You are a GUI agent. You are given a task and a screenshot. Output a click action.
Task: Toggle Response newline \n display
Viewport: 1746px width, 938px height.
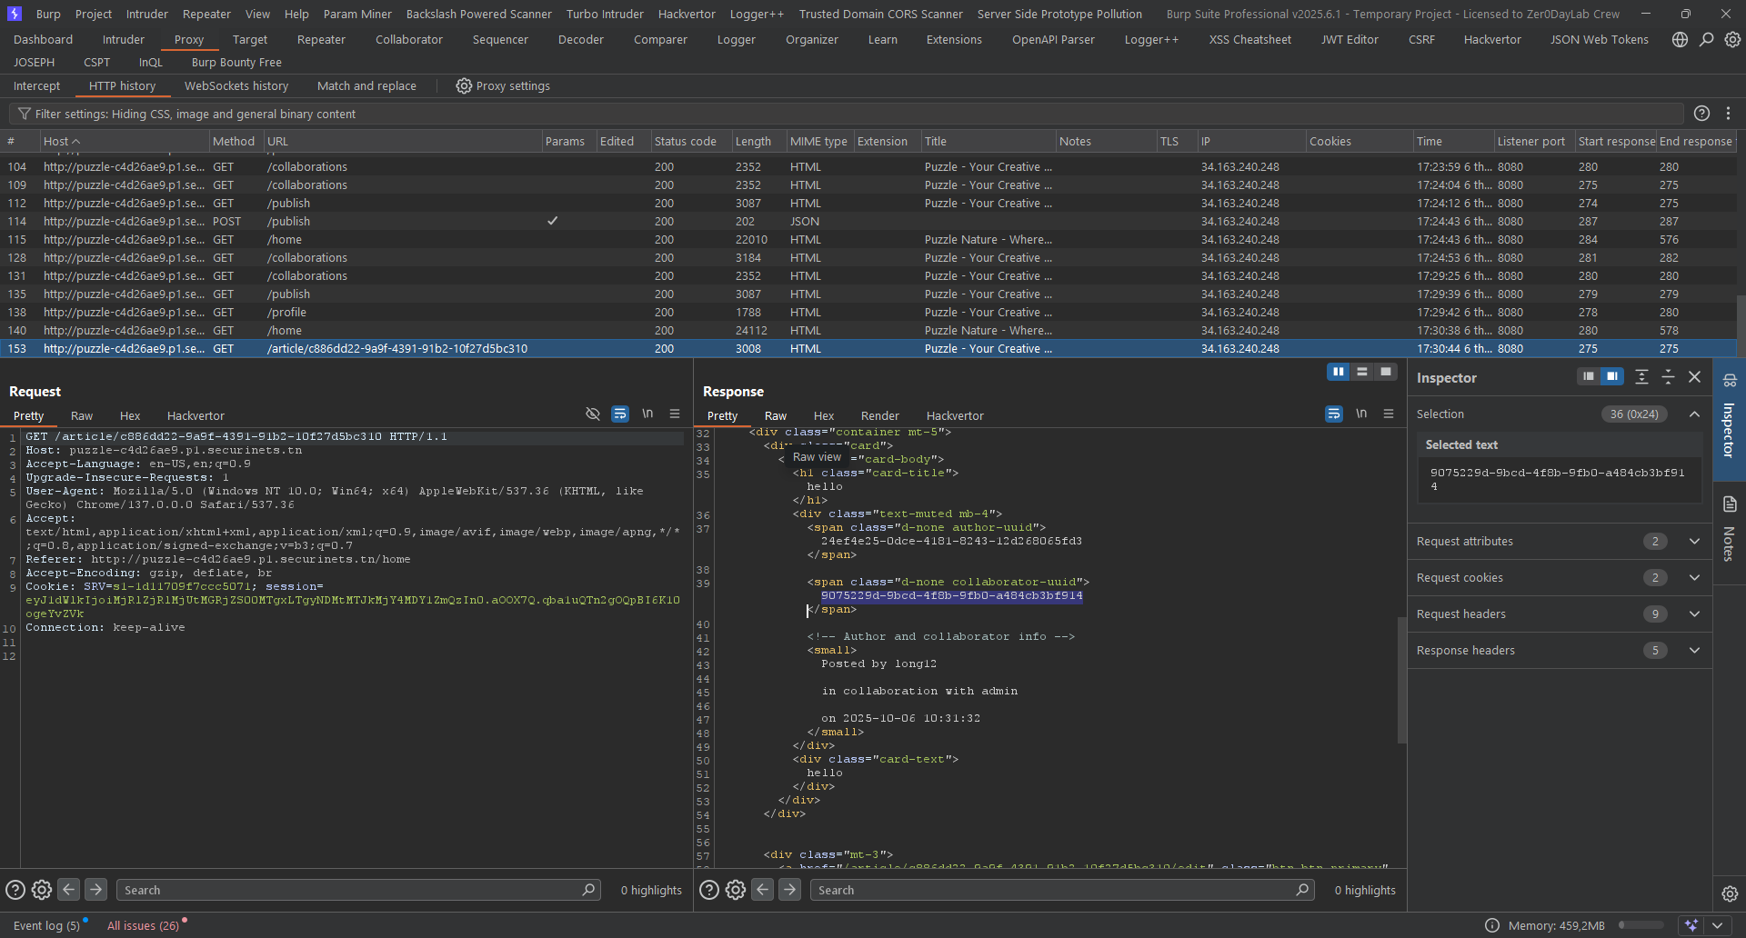click(1361, 414)
